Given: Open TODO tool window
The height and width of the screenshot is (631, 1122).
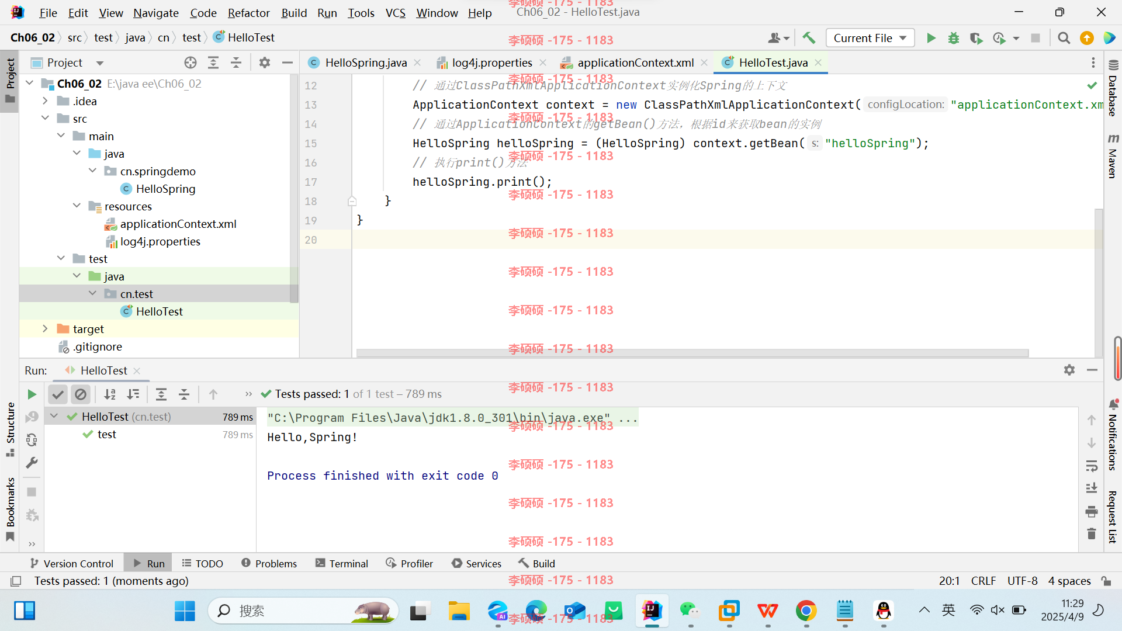Looking at the screenshot, I should (203, 563).
